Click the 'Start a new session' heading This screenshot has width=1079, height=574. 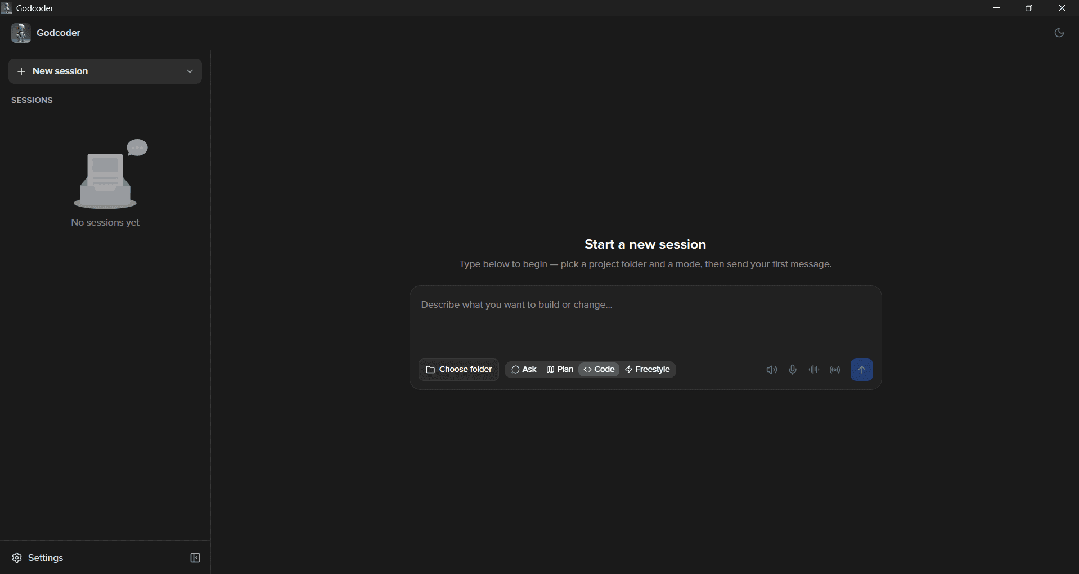[645, 244]
